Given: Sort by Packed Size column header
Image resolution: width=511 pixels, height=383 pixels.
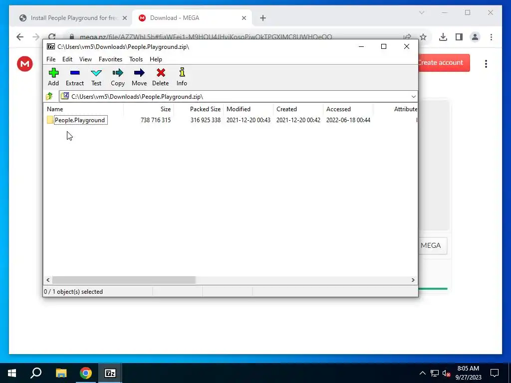Looking at the screenshot, I should pos(199,109).
